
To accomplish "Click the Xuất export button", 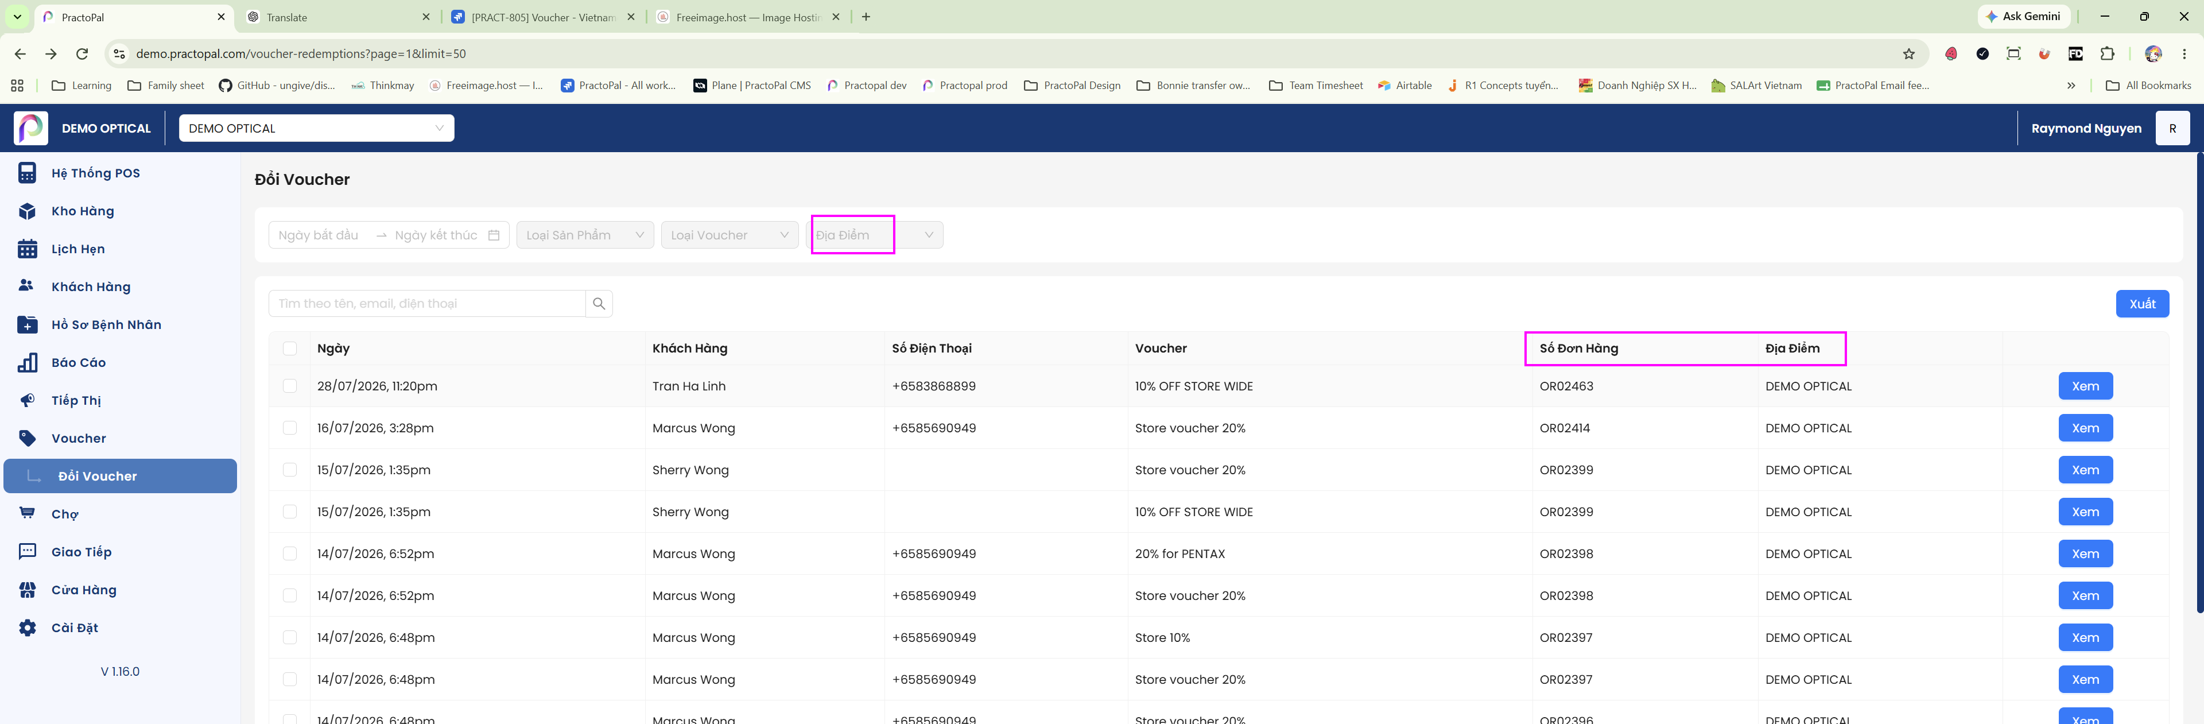I will point(2143,304).
